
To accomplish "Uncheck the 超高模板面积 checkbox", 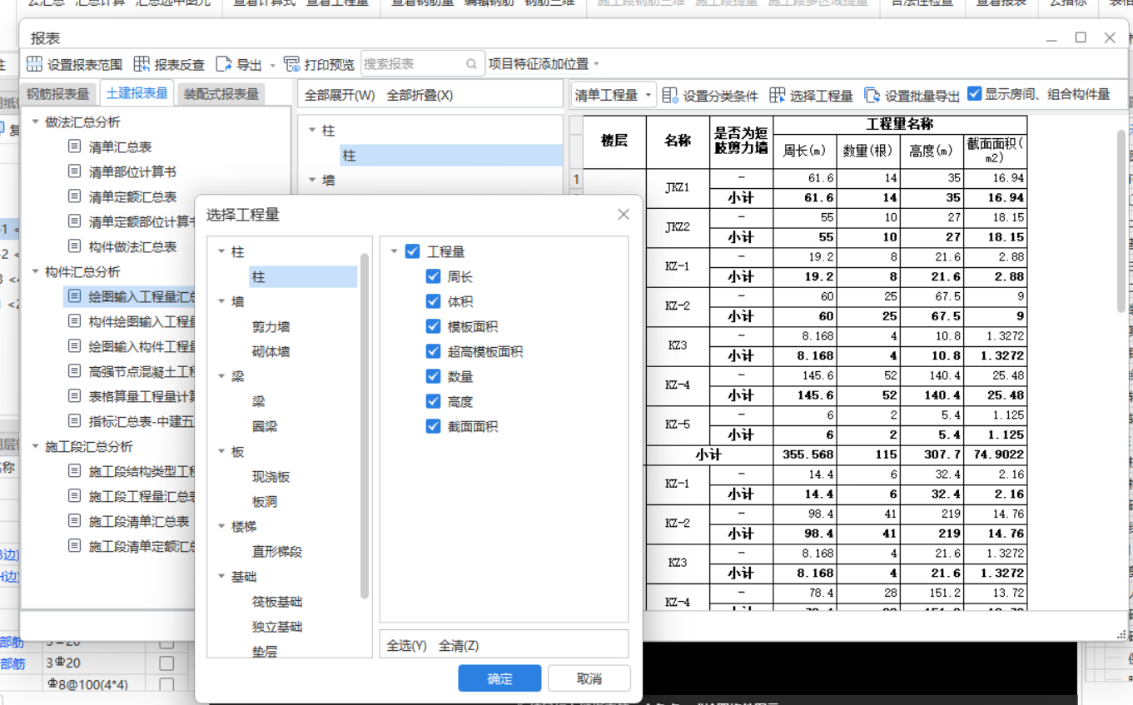I will (433, 351).
